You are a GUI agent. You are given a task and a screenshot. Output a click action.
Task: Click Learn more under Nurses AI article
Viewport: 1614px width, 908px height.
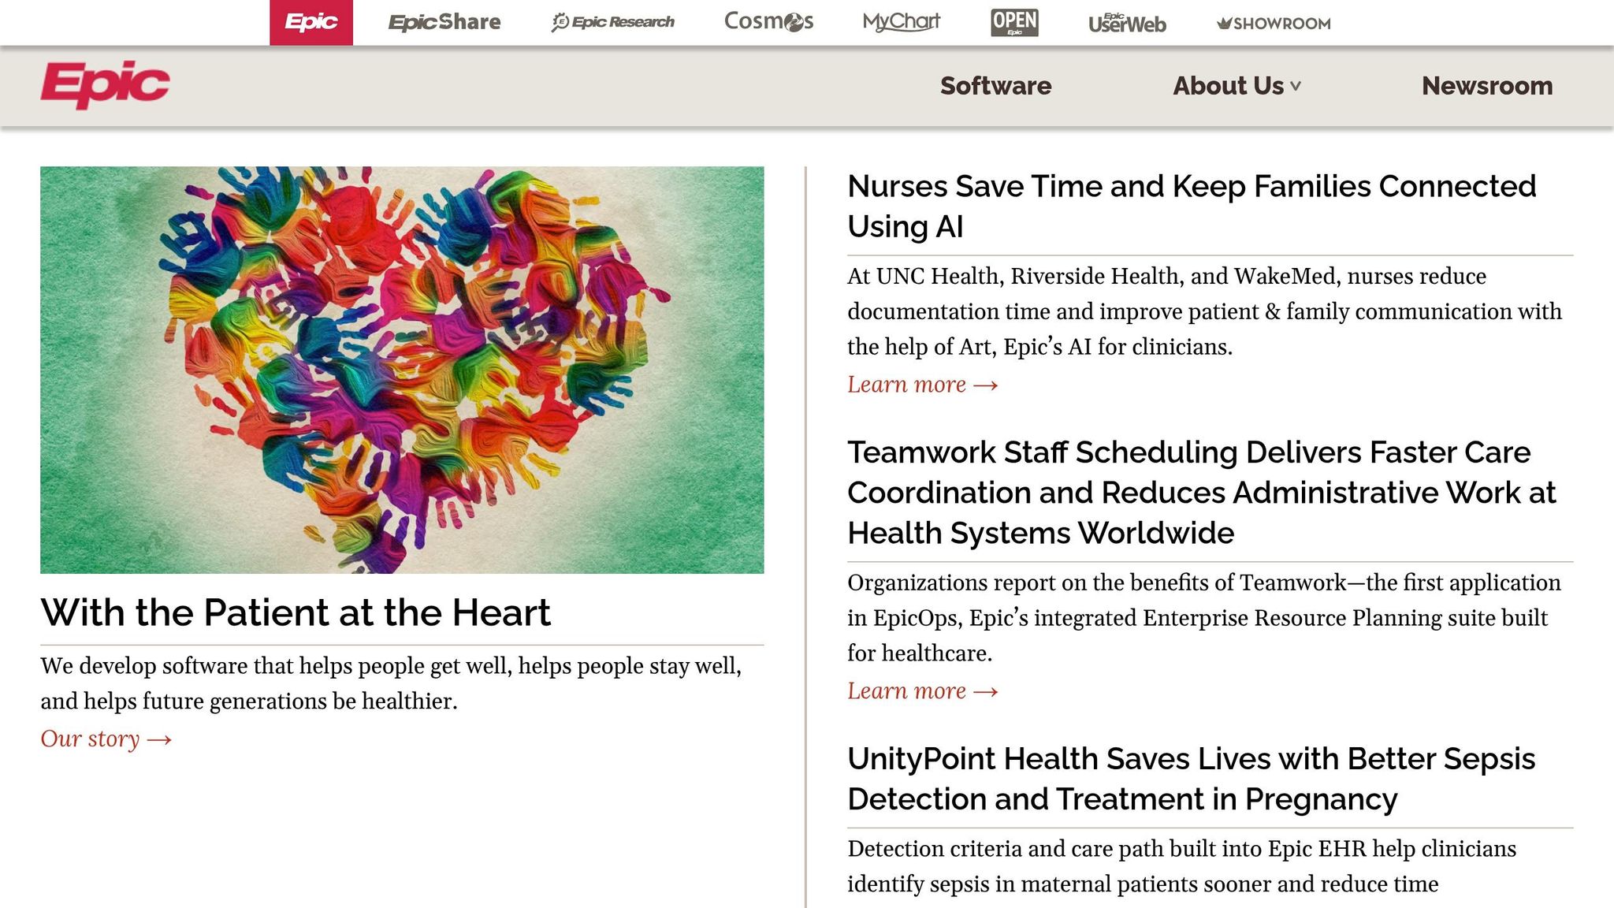[923, 385]
